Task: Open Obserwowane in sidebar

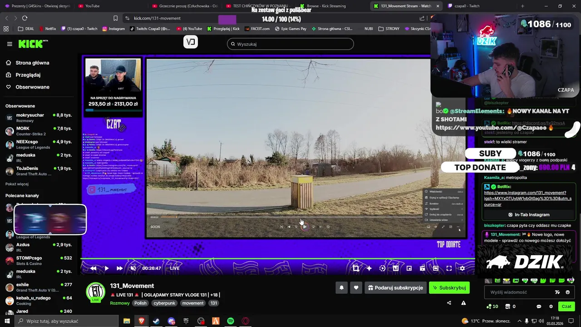Action: (27, 87)
